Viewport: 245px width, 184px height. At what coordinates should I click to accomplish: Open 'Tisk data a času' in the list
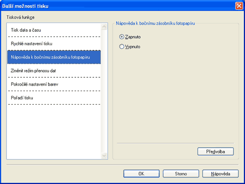coord(54,30)
